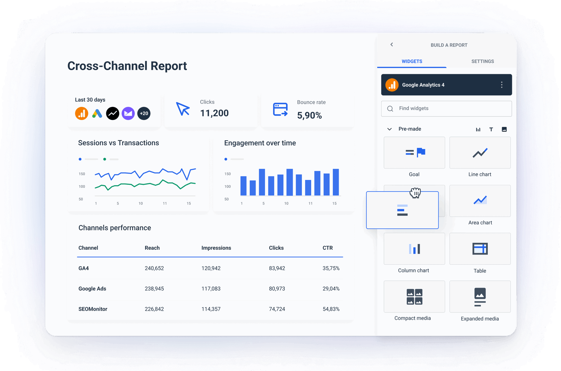Viewport: 561px width, 371px height.
Task: Click the Find widgets search field
Action: point(446,108)
